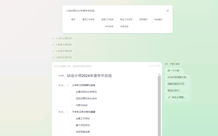218x136 pixels.
Task: Click the 主标题 label tag
Action: (61, 76)
